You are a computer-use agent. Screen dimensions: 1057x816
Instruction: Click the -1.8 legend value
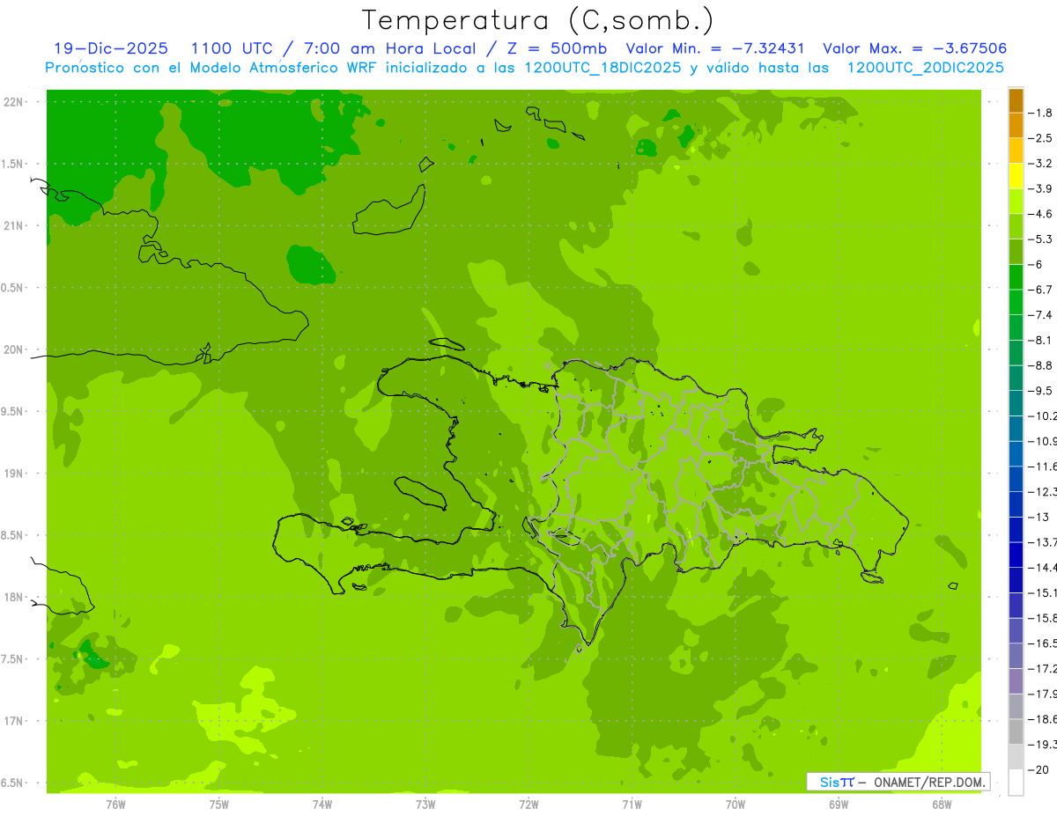(1040, 113)
